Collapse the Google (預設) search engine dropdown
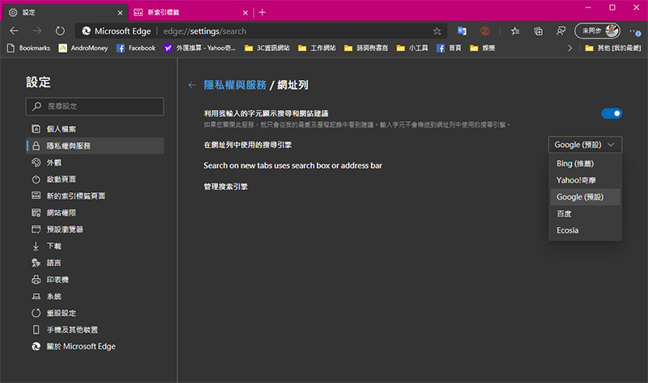The width and height of the screenshot is (648, 383). (x=586, y=145)
